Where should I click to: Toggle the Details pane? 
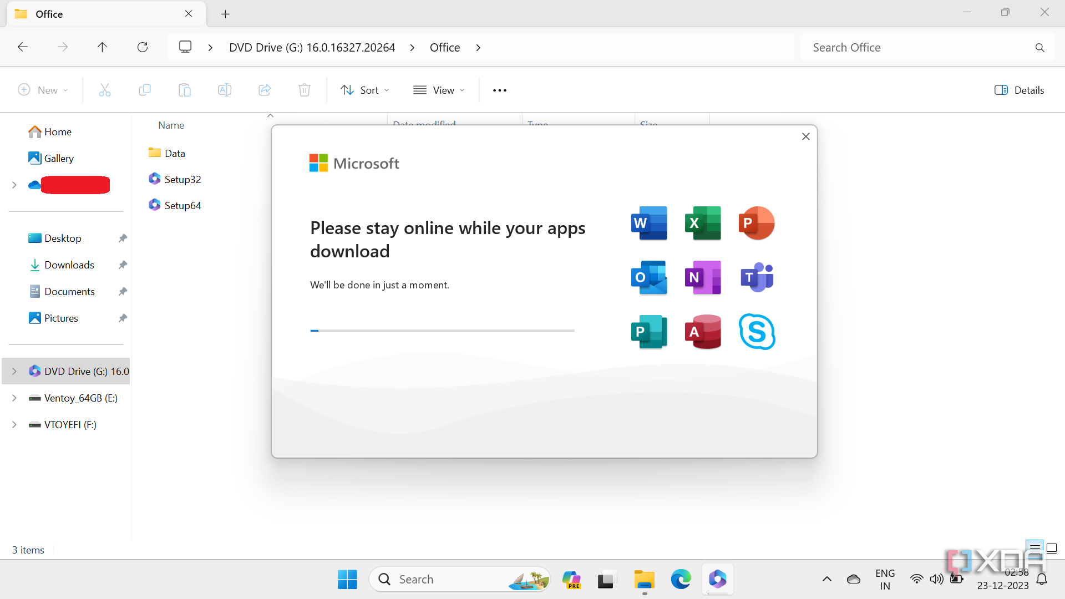coord(1019,90)
